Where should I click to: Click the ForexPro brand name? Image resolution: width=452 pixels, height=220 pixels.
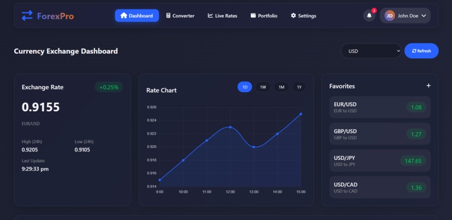pyautogui.click(x=56, y=16)
